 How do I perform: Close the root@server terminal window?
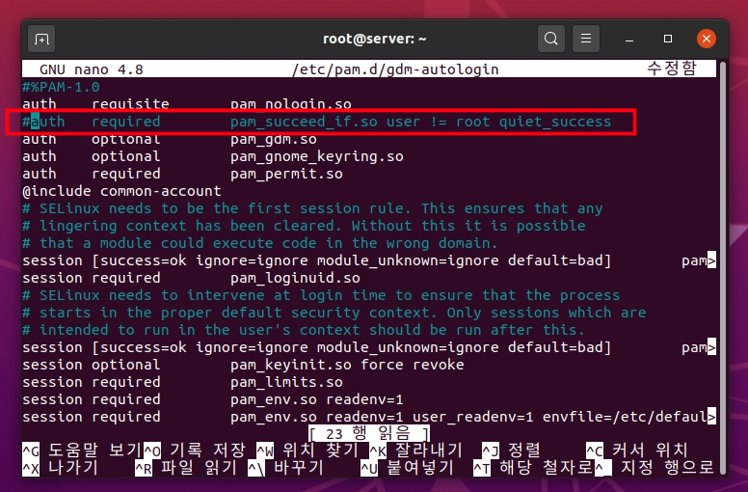(706, 39)
